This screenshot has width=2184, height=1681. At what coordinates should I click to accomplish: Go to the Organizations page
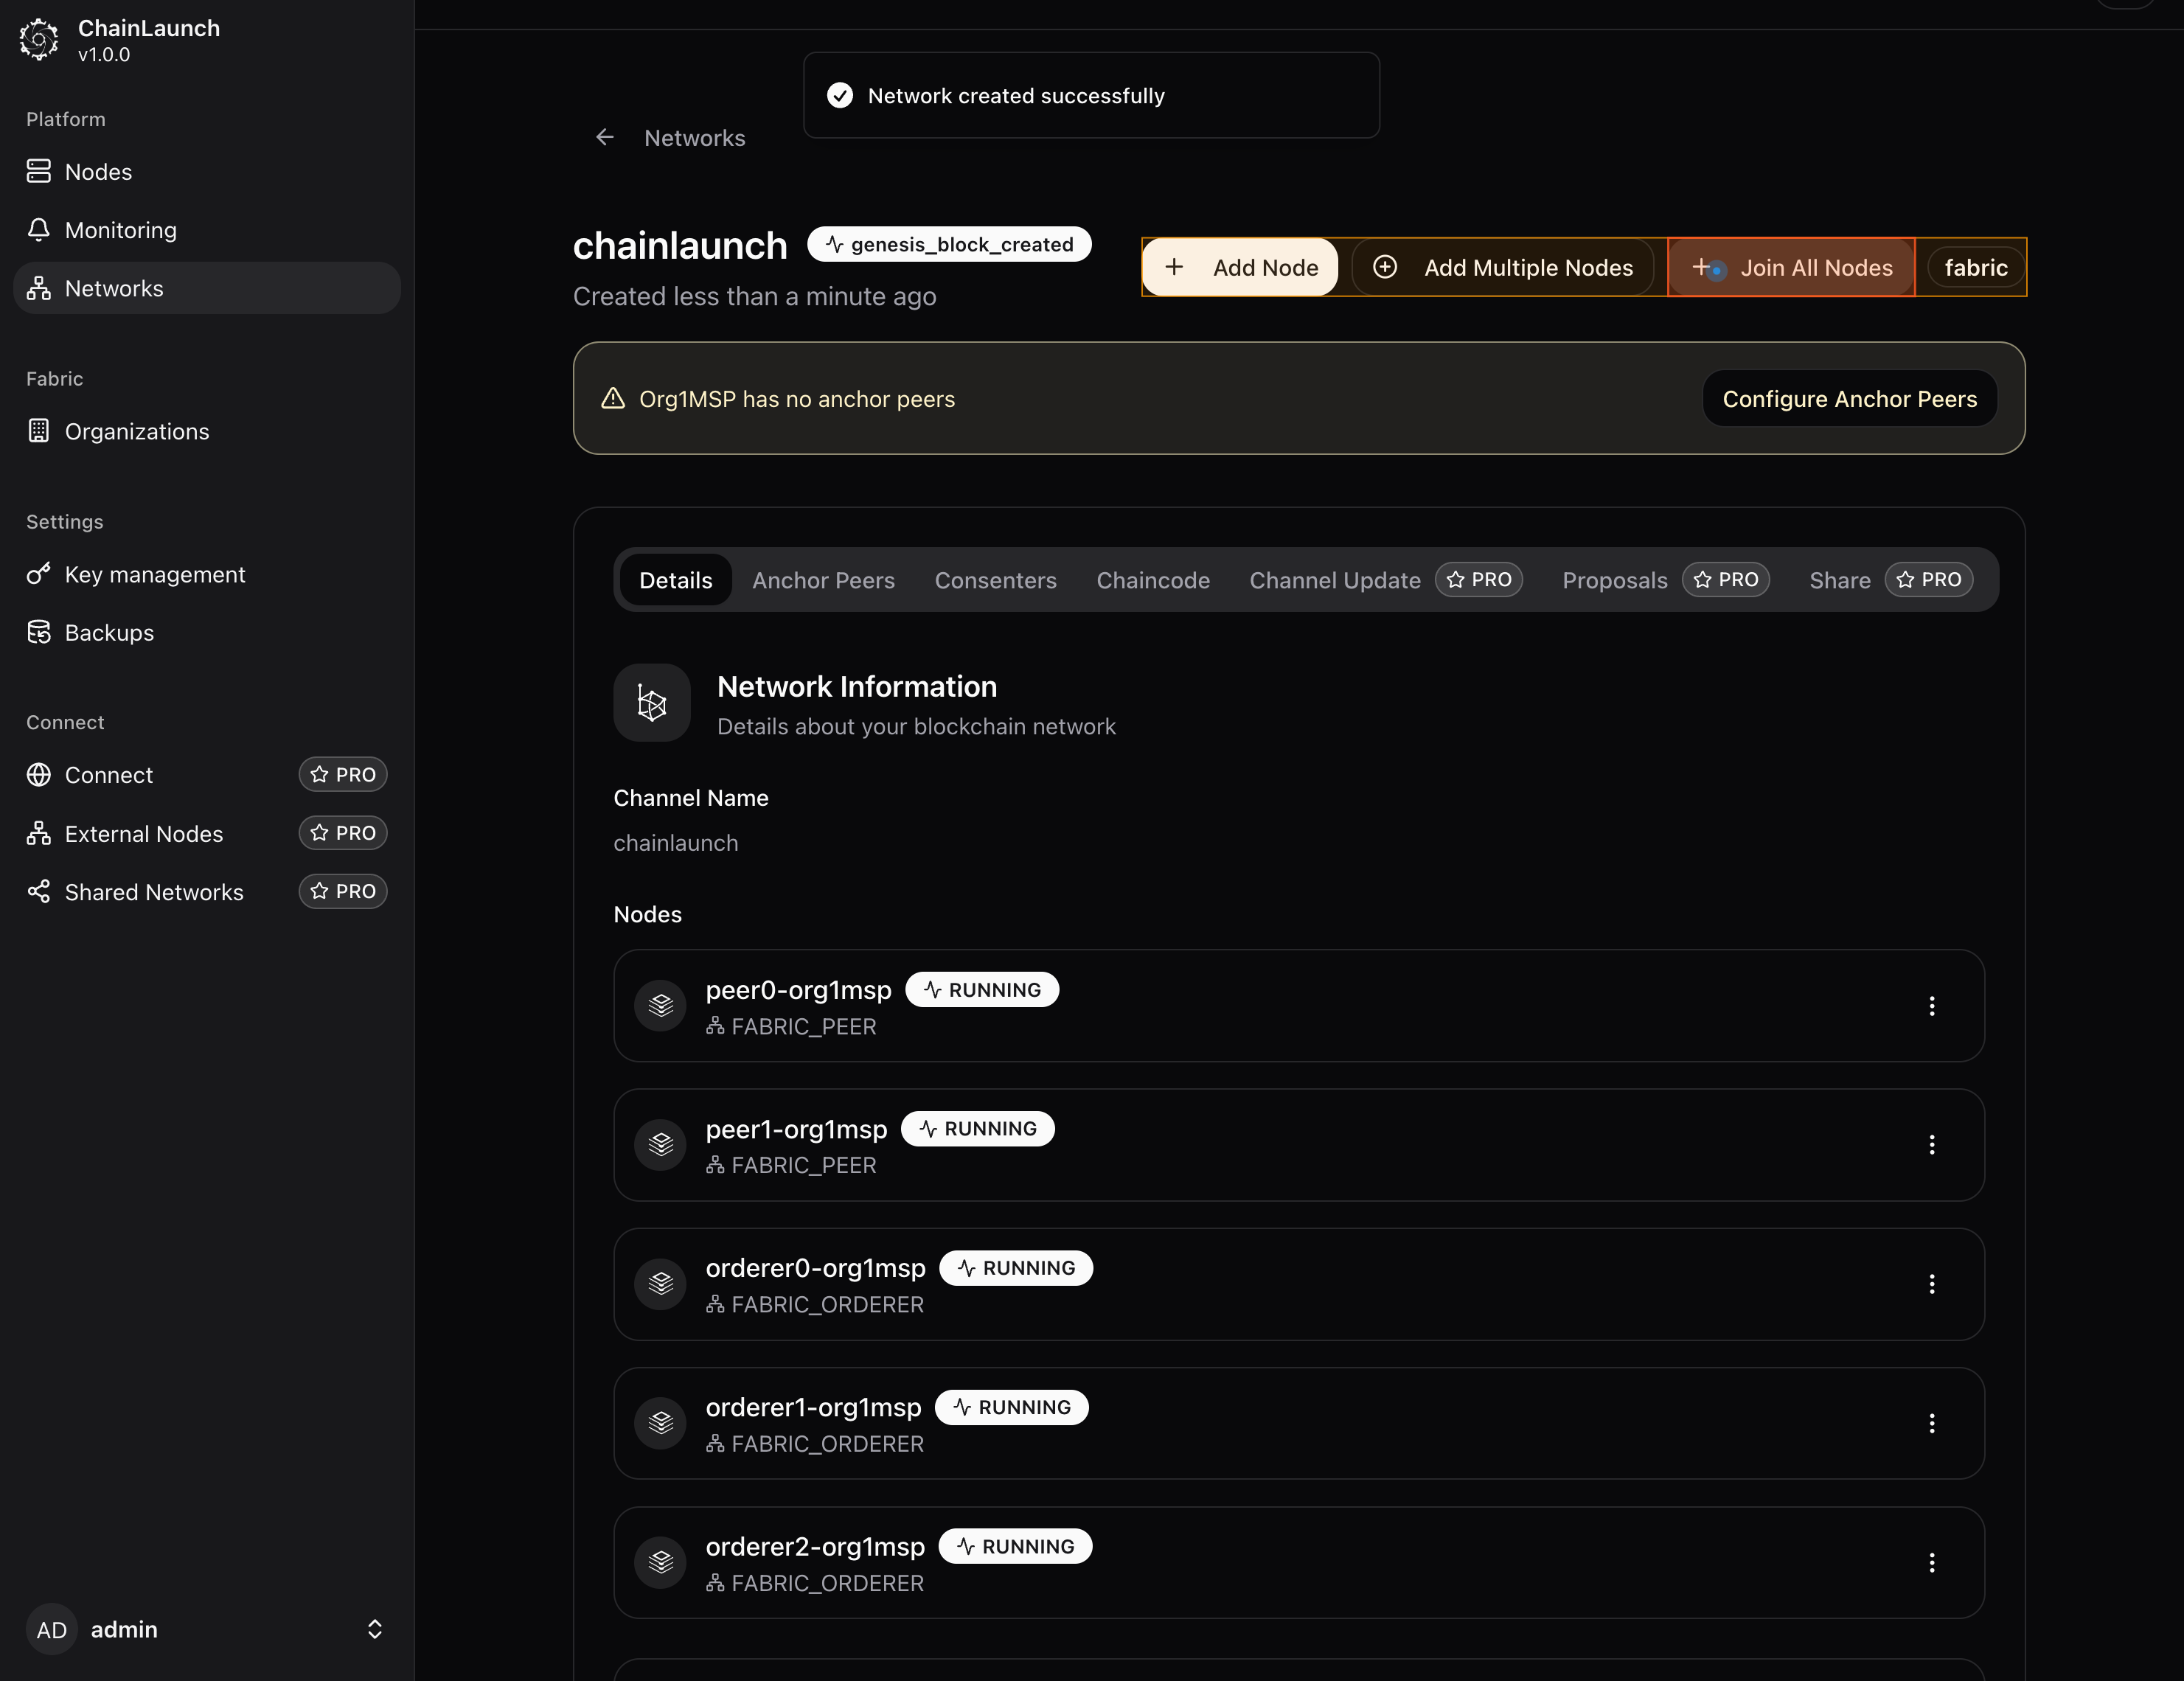pos(136,431)
